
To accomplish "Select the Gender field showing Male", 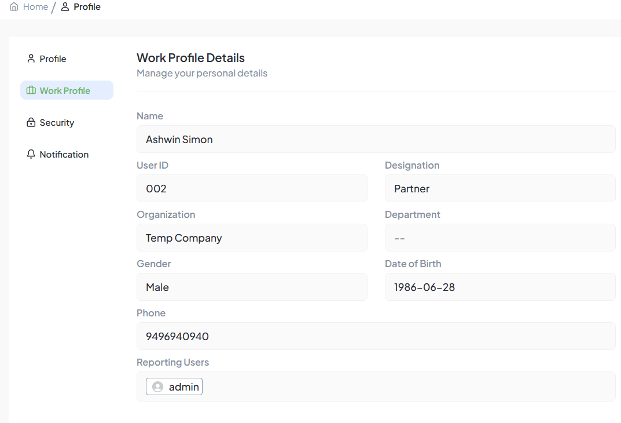I will click(x=252, y=287).
